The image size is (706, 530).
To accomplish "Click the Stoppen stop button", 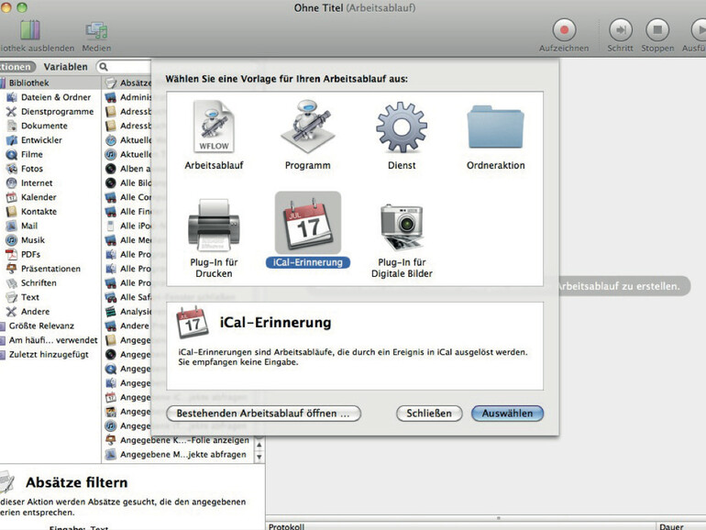I will [657, 30].
